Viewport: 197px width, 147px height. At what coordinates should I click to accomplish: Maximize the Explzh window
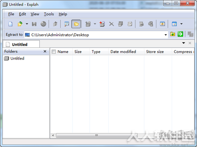(176, 3)
